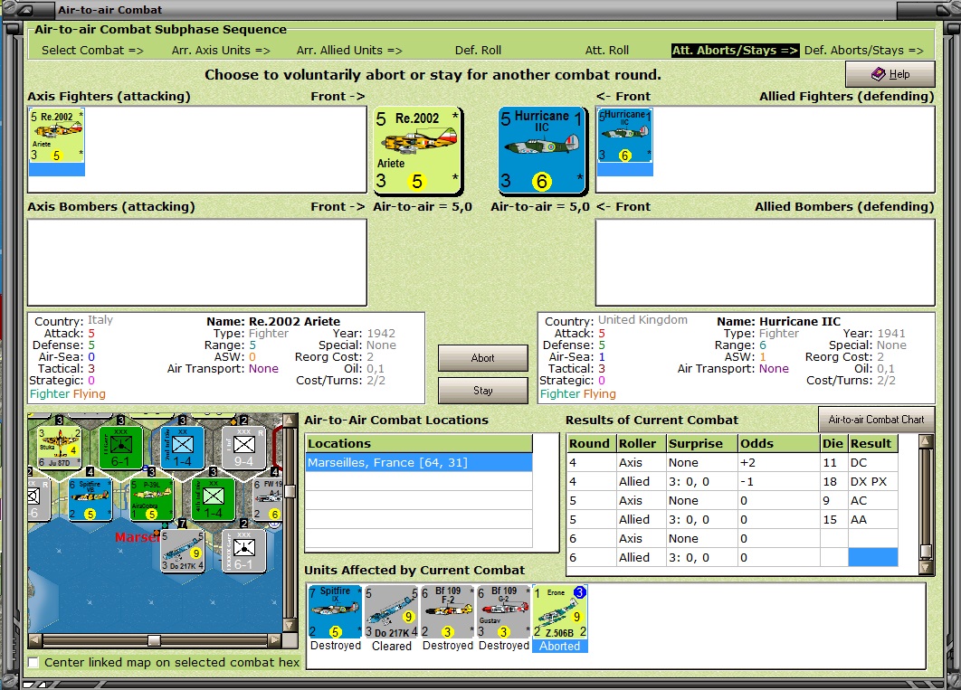Click the Stay button

click(483, 391)
